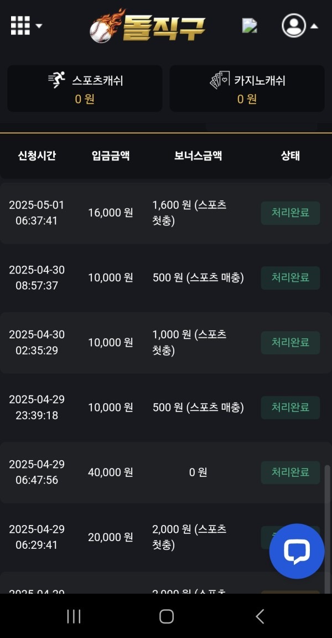Select the 상태 column header
332x638 pixels.
[289, 156]
